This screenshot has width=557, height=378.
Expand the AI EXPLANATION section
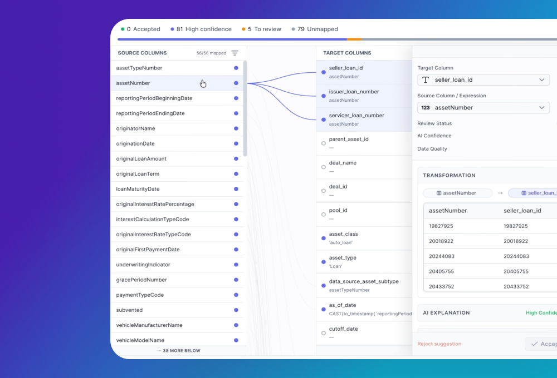pyautogui.click(x=487, y=313)
